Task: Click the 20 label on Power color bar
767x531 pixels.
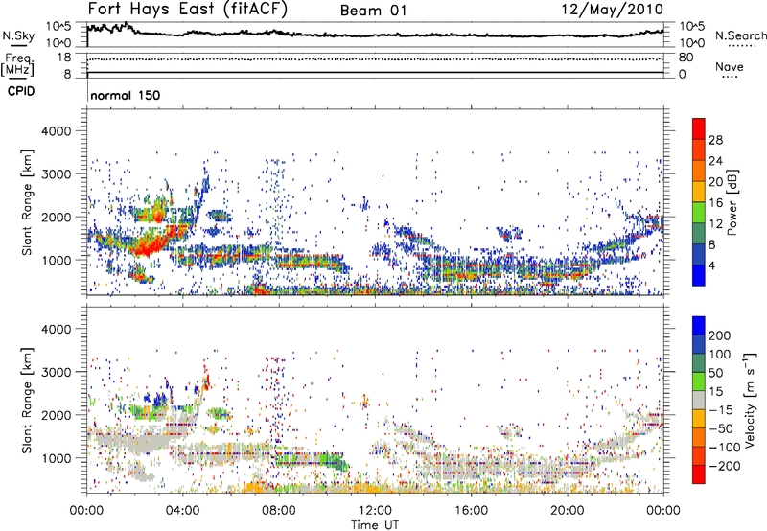Action: [715, 182]
